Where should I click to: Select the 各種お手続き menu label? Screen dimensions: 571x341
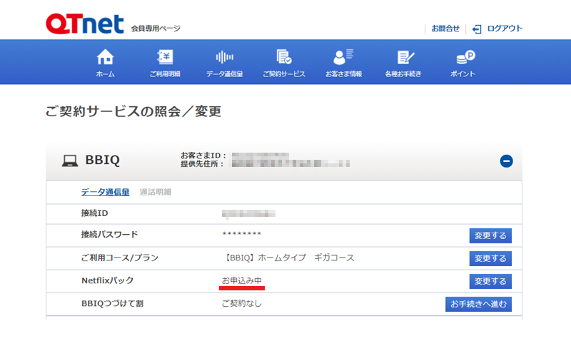click(x=403, y=74)
